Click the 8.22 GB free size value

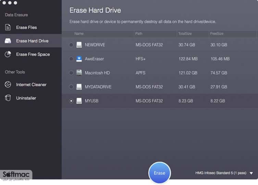pyautogui.click(x=218, y=101)
